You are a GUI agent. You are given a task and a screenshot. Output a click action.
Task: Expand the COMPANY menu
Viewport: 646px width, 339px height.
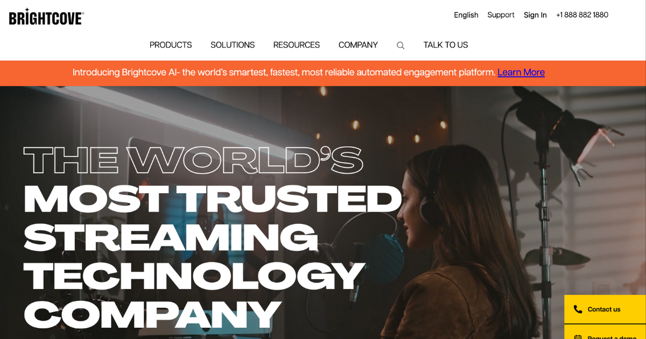pos(358,45)
